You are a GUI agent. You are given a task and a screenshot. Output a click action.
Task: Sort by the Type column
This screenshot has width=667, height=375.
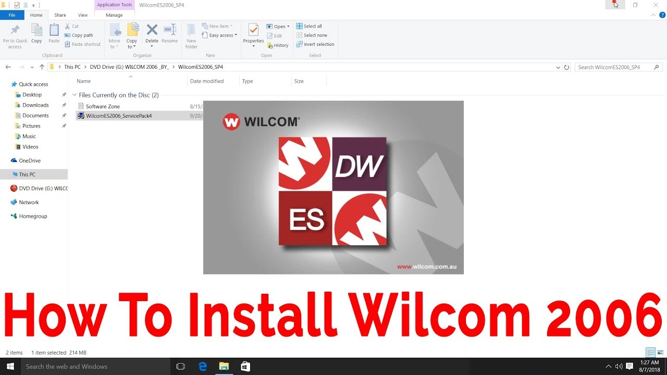pyautogui.click(x=248, y=81)
